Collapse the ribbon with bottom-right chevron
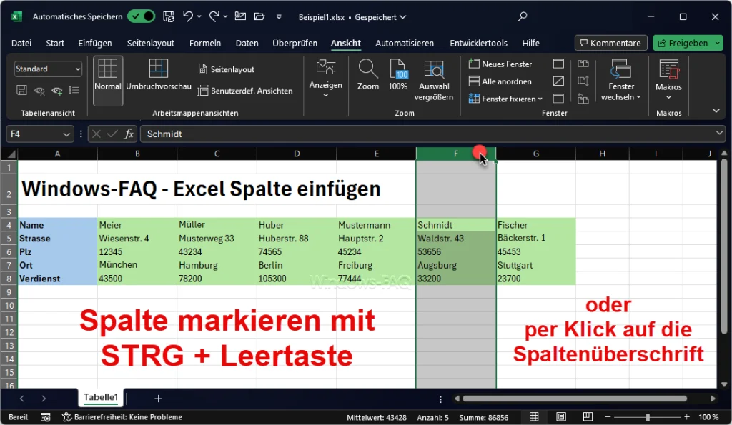This screenshot has width=732, height=425. [716, 111]
